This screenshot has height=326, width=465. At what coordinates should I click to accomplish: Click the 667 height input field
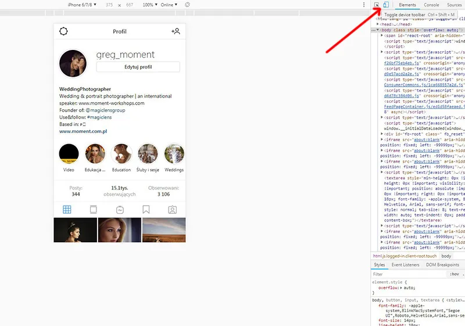pos(130,5)
